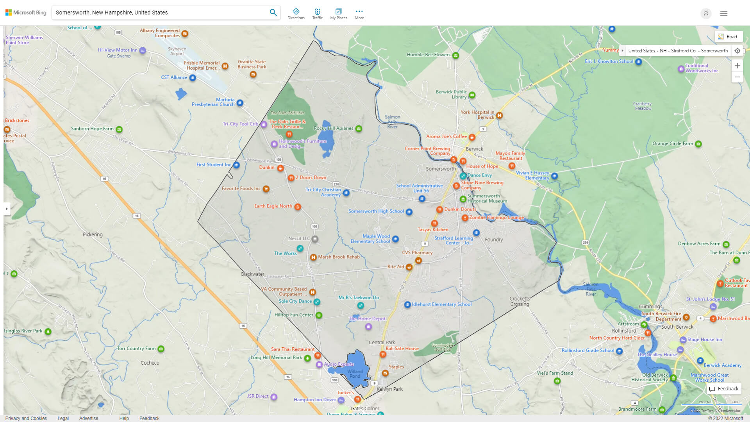750x422 pixels.
Task: Open the Privacy and Cookies link
Action: 26,418
